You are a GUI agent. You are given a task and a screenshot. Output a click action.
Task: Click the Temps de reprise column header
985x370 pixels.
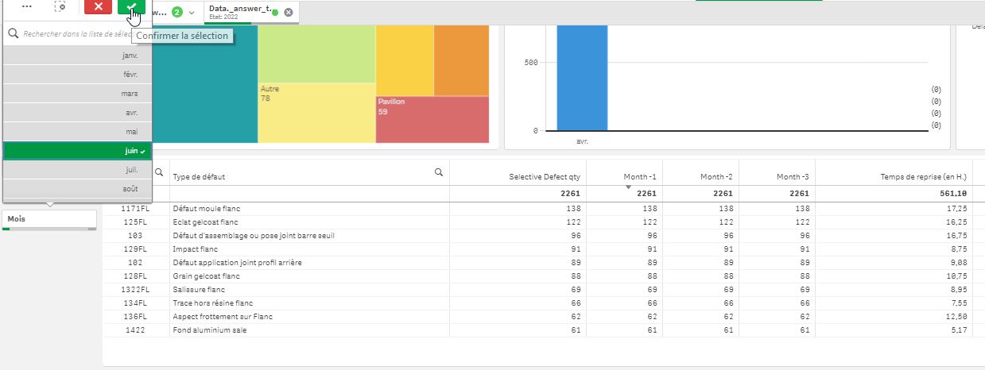[x=923, y=176]
